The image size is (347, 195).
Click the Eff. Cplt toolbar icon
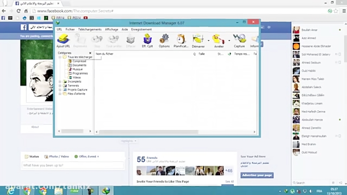coord(147,41)
